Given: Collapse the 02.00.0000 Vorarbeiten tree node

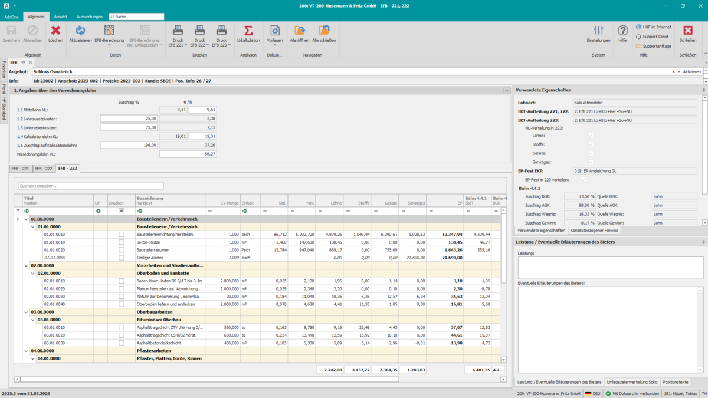Looking at the screenshot, I should click(26, 265).
